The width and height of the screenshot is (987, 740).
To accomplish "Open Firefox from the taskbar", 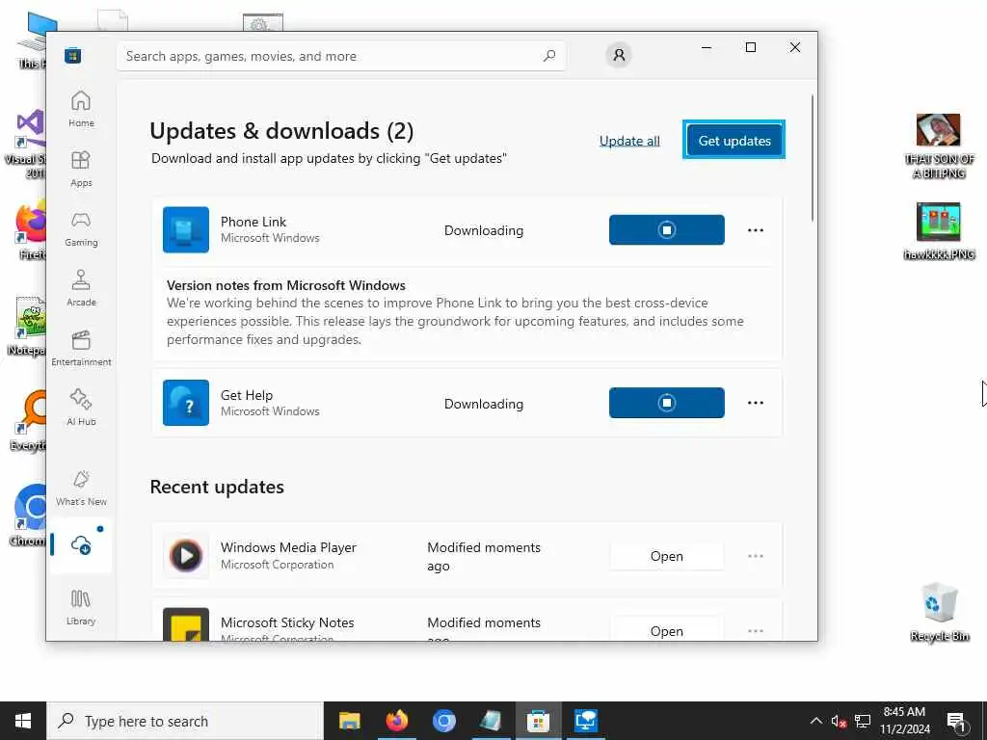I will click(396, 721).
